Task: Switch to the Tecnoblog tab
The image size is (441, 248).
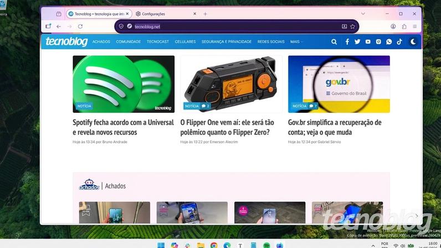Action: point(99,14)
